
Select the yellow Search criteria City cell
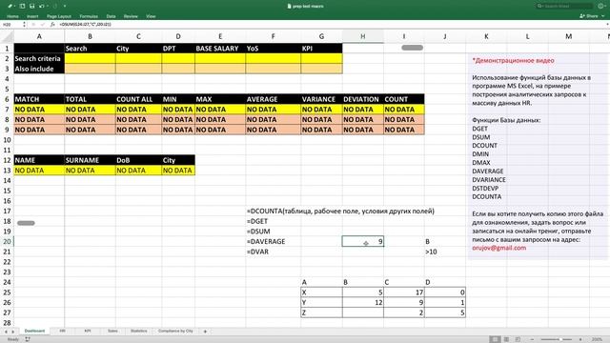click(x=138, y=59)
